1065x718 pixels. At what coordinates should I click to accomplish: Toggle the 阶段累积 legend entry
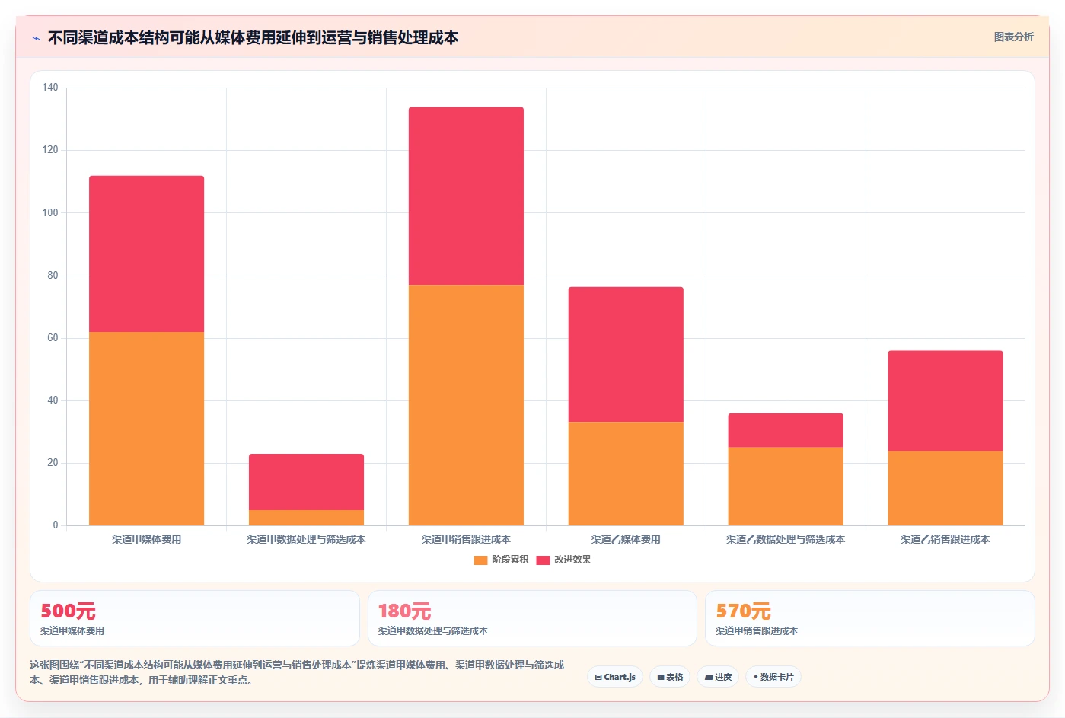(501, 560)
